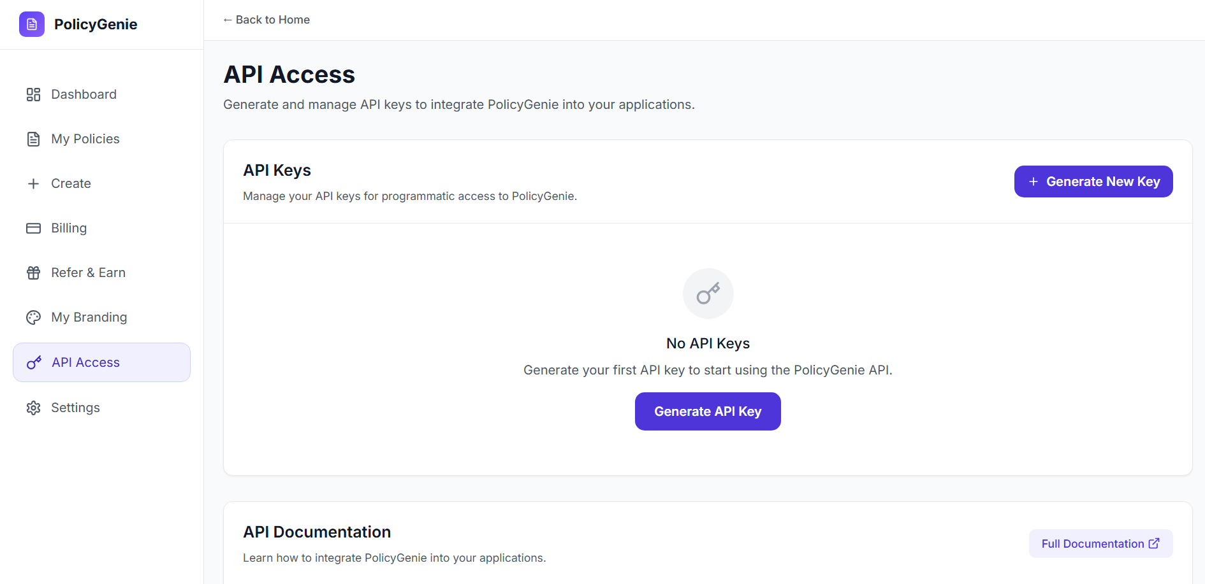Screen dimensions: 1205x584
Task: Click the gray key icon above No API Keys
Action: pos(708,294)
